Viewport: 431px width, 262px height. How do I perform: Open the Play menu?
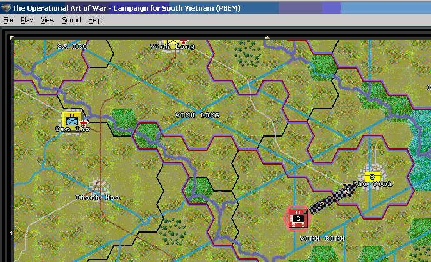tap(27, 21)
